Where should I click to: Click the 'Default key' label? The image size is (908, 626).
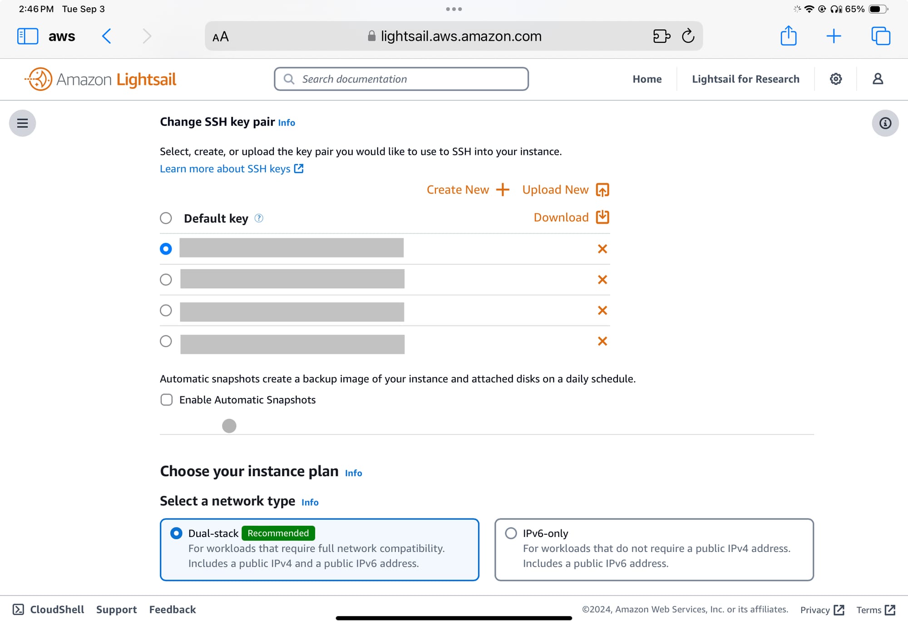(216, 219)
